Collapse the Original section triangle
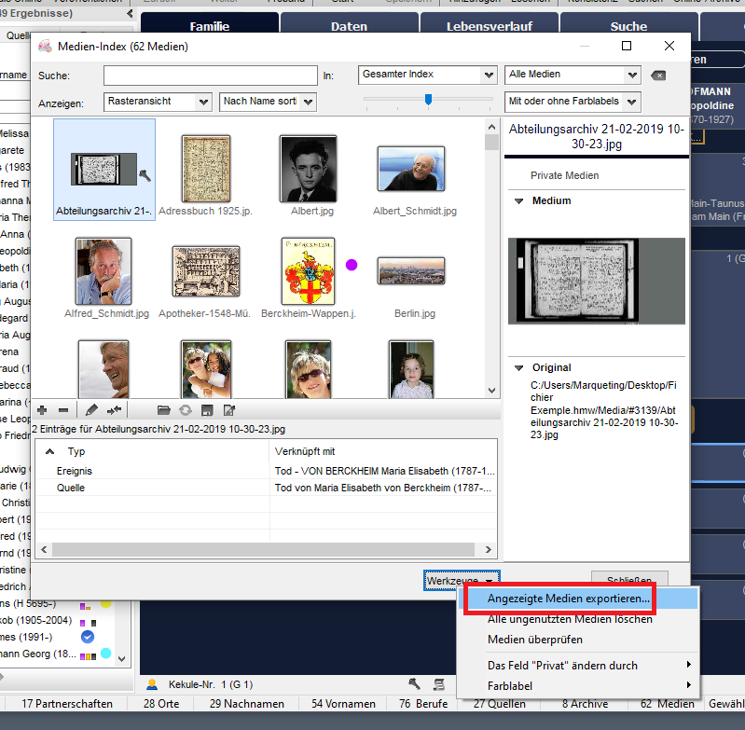 click(x=517, y=367)
